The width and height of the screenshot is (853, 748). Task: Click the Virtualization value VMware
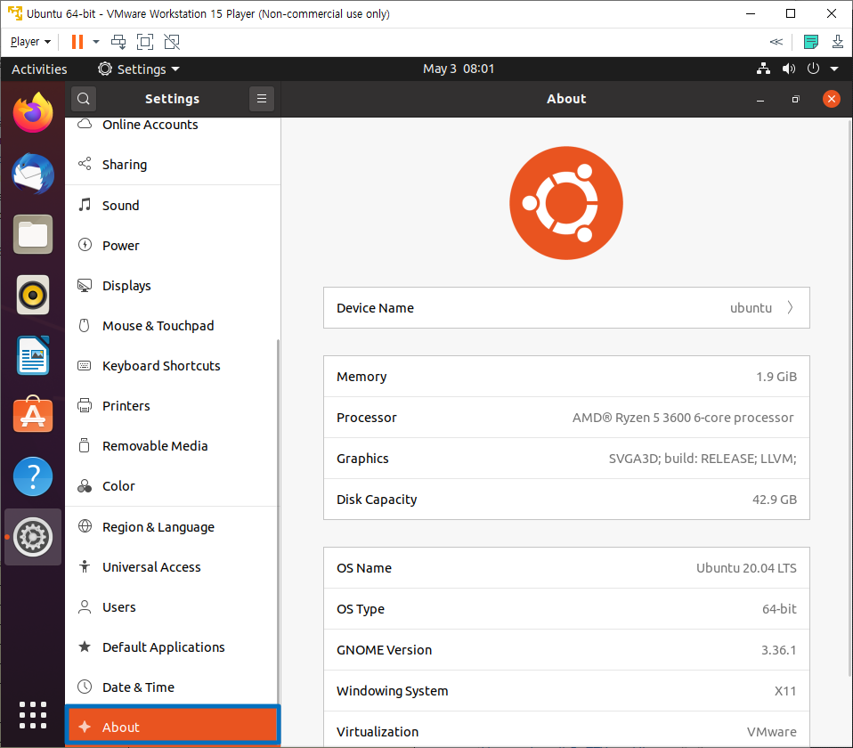[771, 732]
